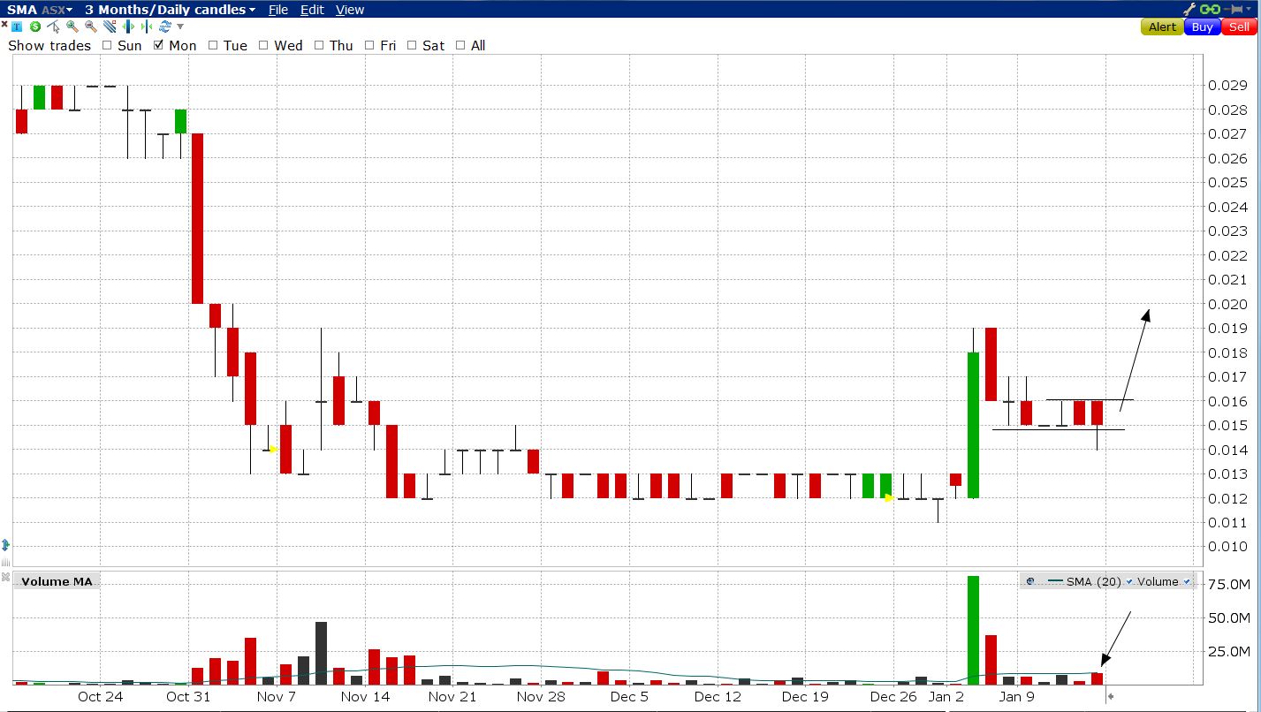Viewport: 1261px width, 712px height.
Task: Click the Buy button
Action: pos(1203,27)
